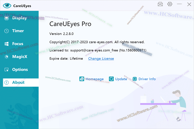Click the Timer clock icon
The image size is (194, 129).
6,31
